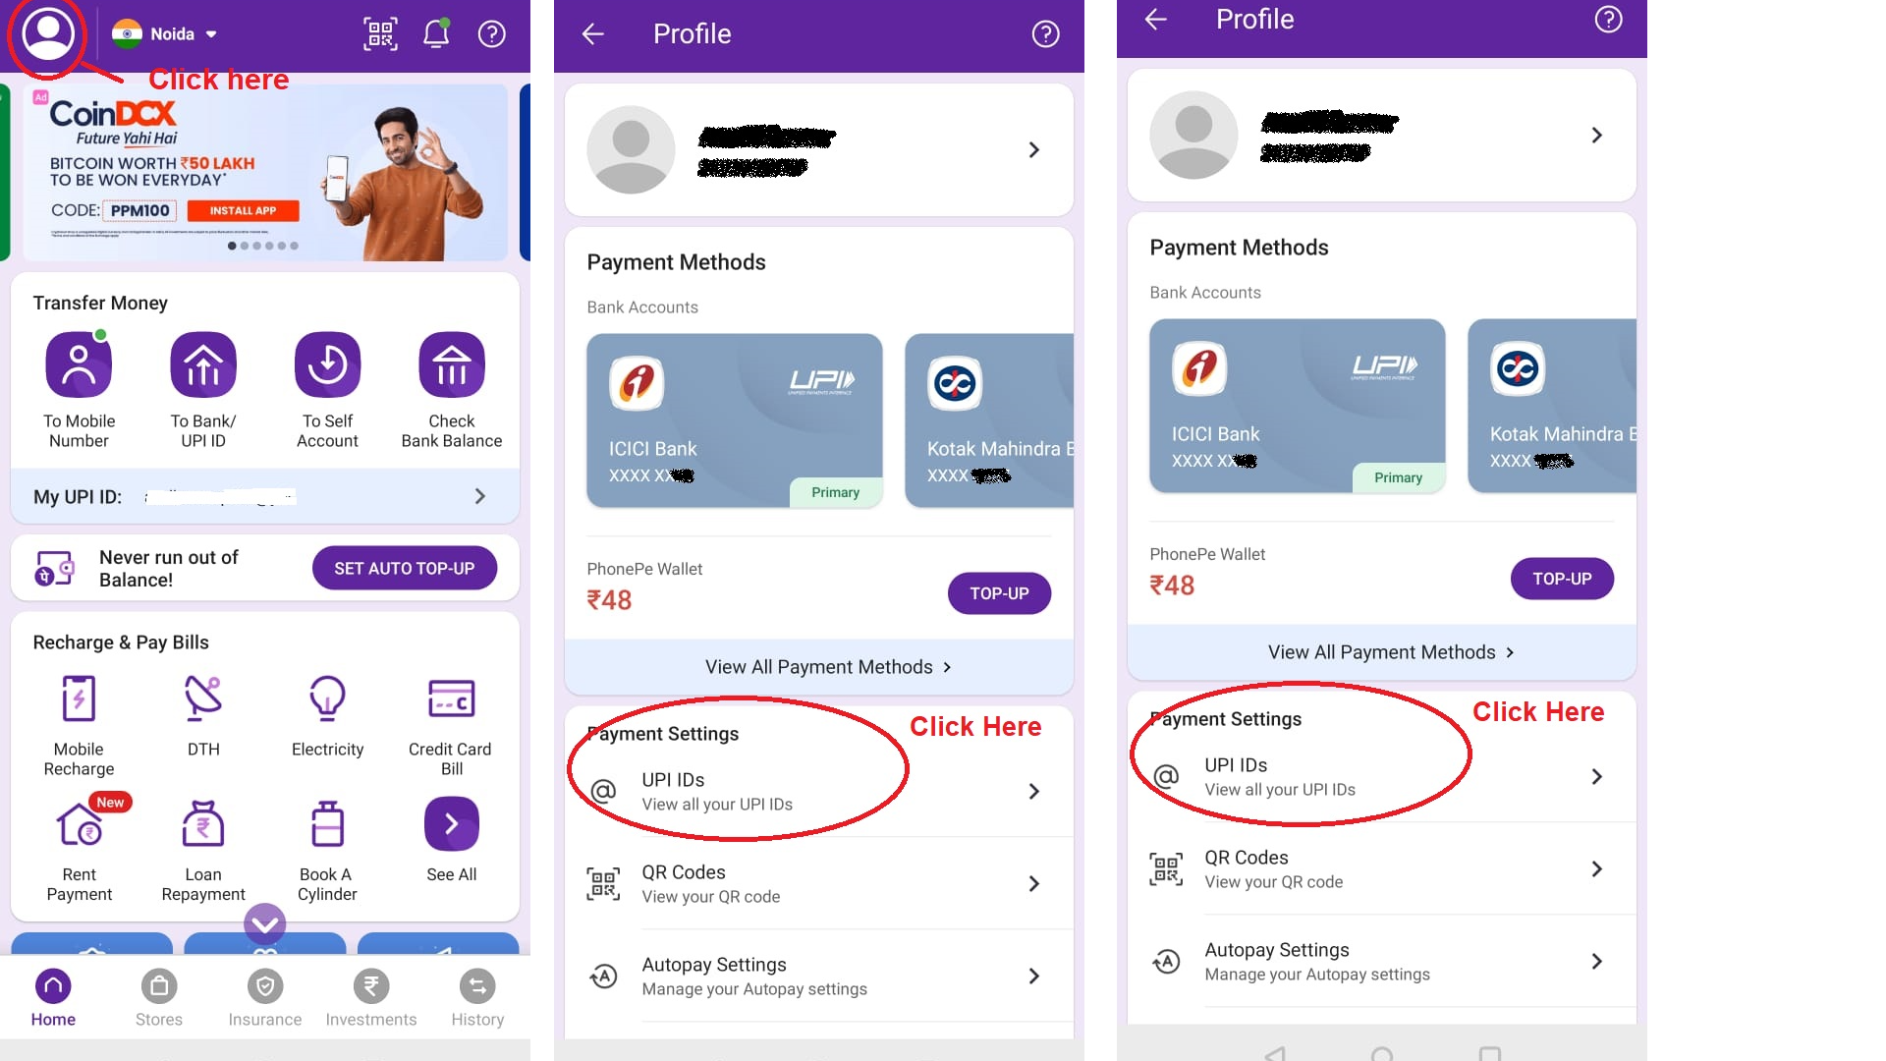Tap the My UPI ID input field
The height and width of the screenshot is (1061, 1886).
[x=263, y=496]
